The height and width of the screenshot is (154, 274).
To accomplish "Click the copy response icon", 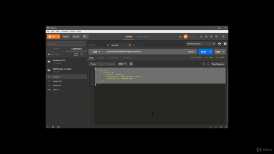I will pyautogui.click(x=204, y=64).
